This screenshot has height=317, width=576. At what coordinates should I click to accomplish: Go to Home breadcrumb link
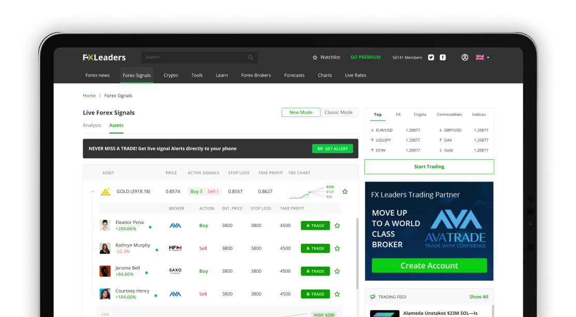pos(89,95)
